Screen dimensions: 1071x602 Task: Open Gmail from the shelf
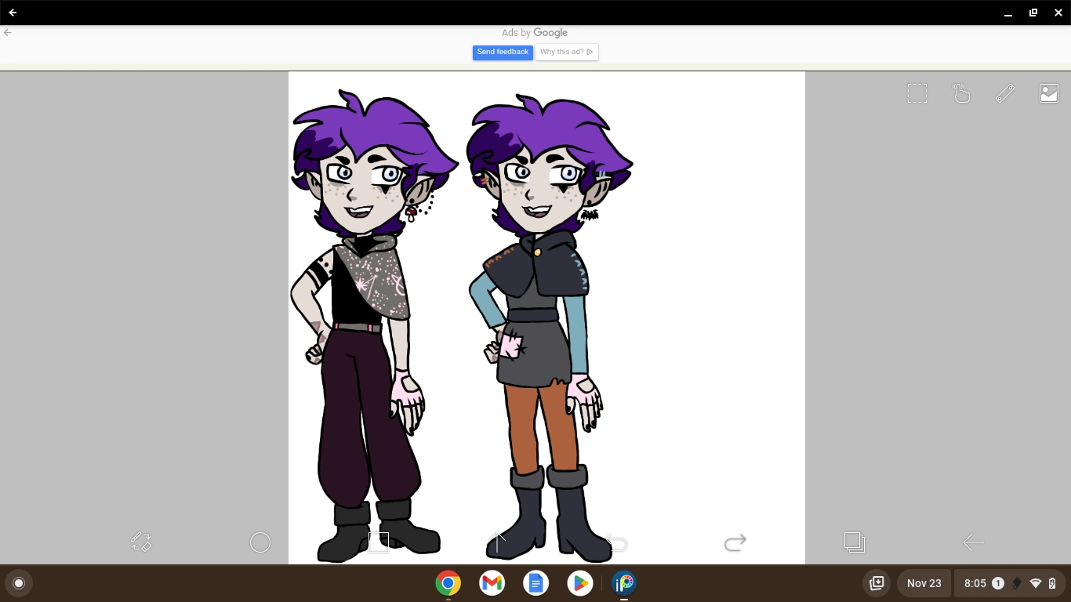492,583
